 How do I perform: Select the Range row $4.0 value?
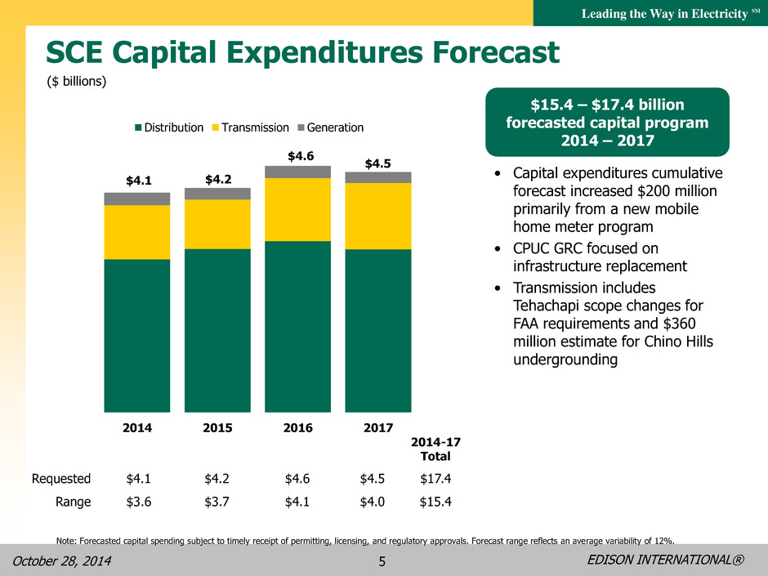coord(373,502)
